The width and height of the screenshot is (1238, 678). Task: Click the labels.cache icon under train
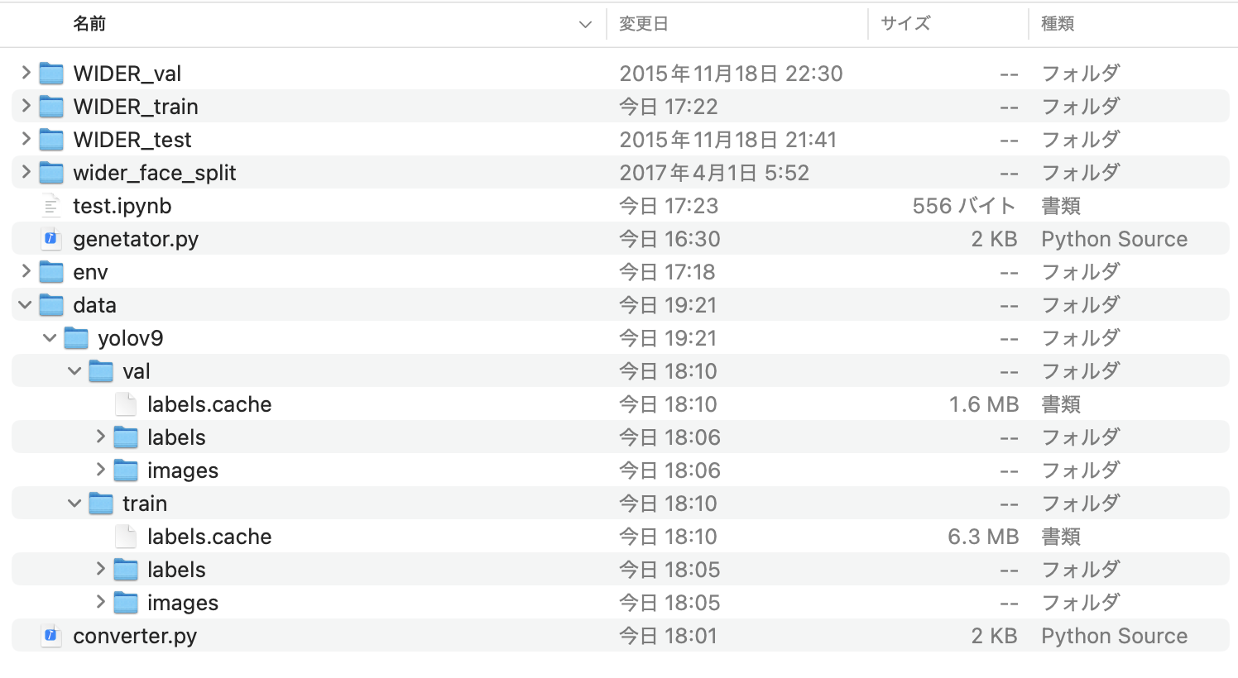(x=125, y=536)
